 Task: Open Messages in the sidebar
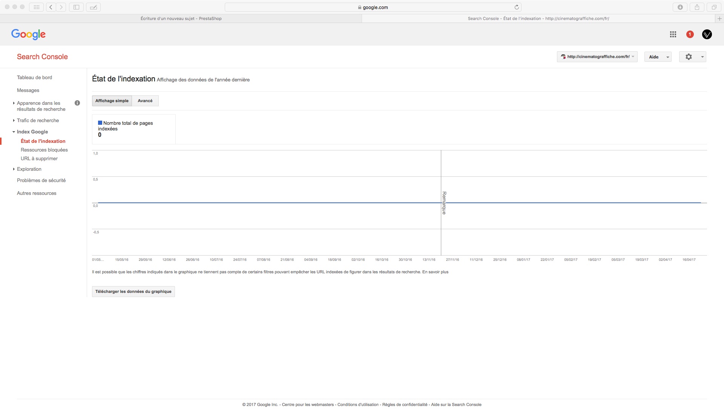coord(28,90)
